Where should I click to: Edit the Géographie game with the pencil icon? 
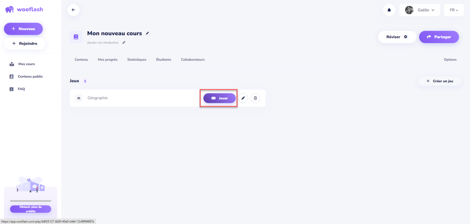[243, 98]
